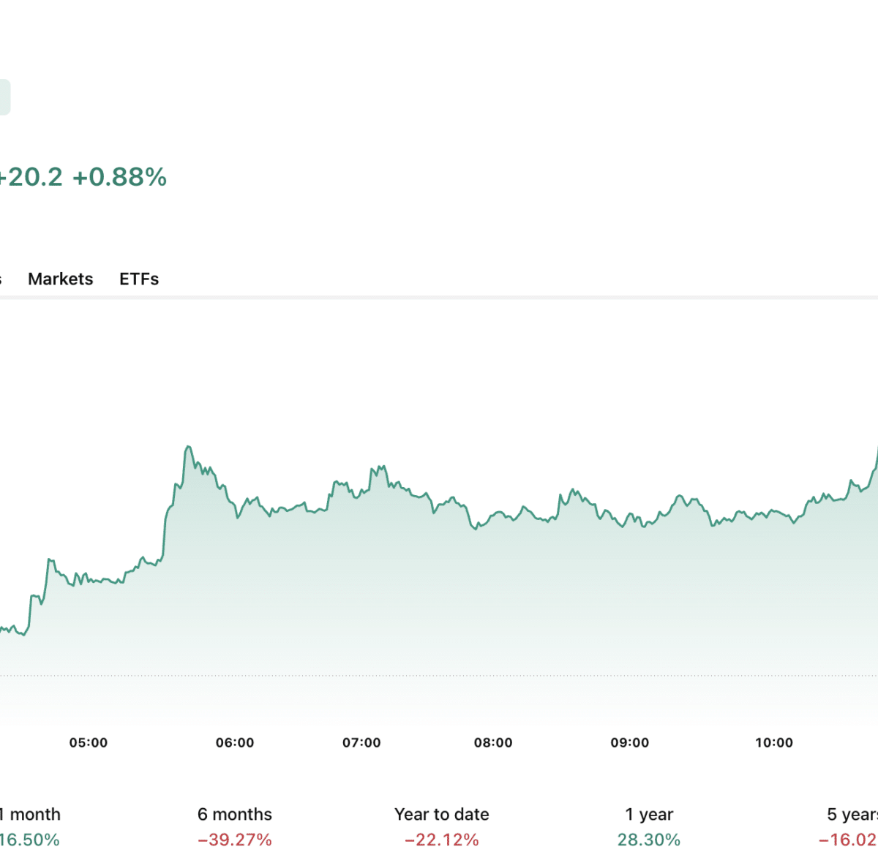The width and height of the screenshot is (878, 863).
Task: Click the 09:00 time axis label
Action: 630,742
